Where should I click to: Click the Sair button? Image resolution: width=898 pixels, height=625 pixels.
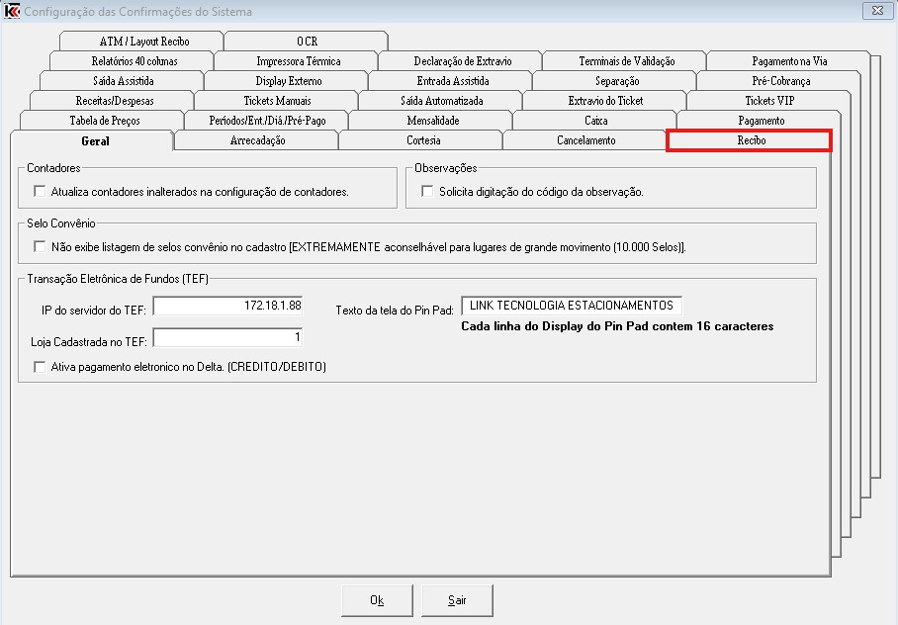[456, 600]
